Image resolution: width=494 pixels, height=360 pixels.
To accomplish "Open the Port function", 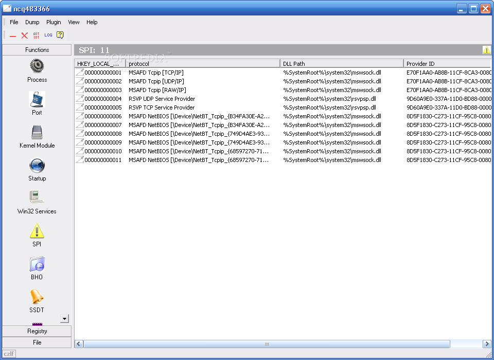I will point(37,103).
